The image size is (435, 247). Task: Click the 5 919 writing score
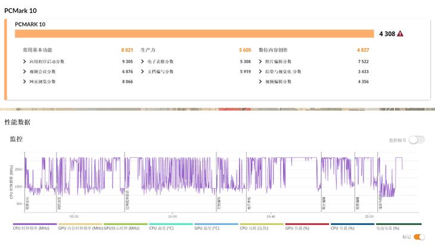pos(246,71)
